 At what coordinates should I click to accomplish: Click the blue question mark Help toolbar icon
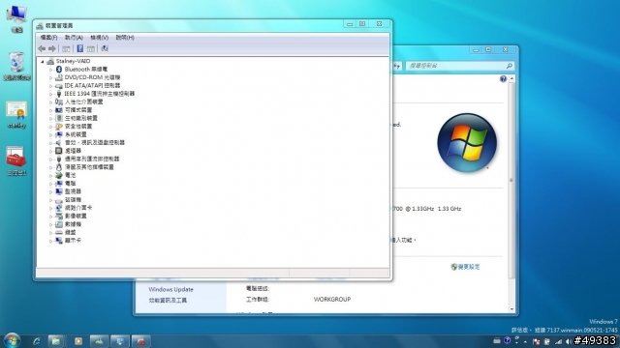(79, 48)
